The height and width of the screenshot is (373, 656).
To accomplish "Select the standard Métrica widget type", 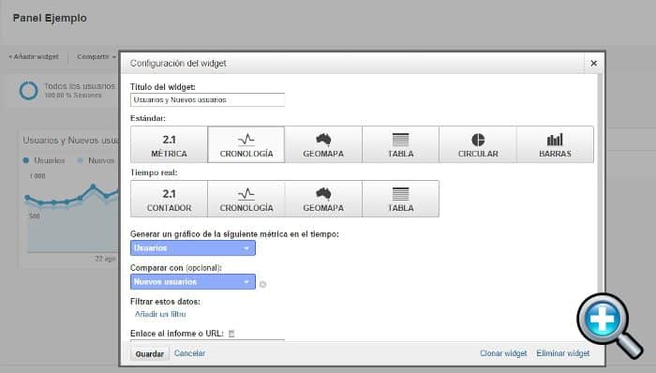I will click(169, 144).
